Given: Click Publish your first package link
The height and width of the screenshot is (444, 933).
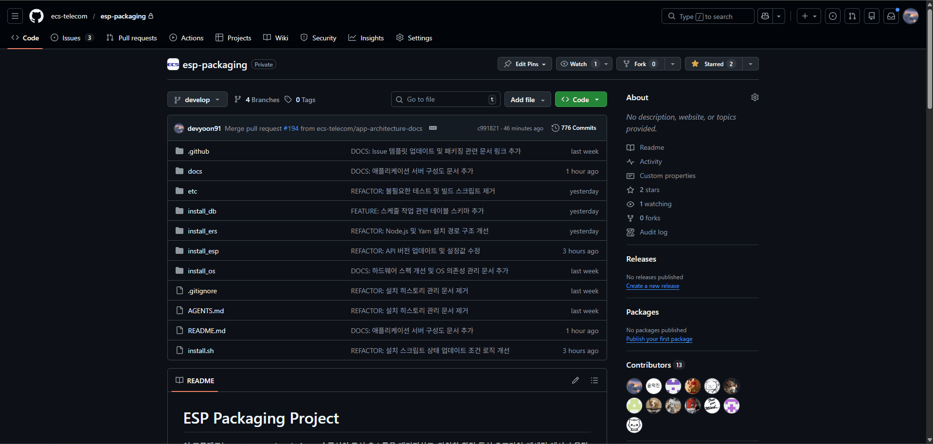Looking at the screenshot, I should (x=659, y=339).
